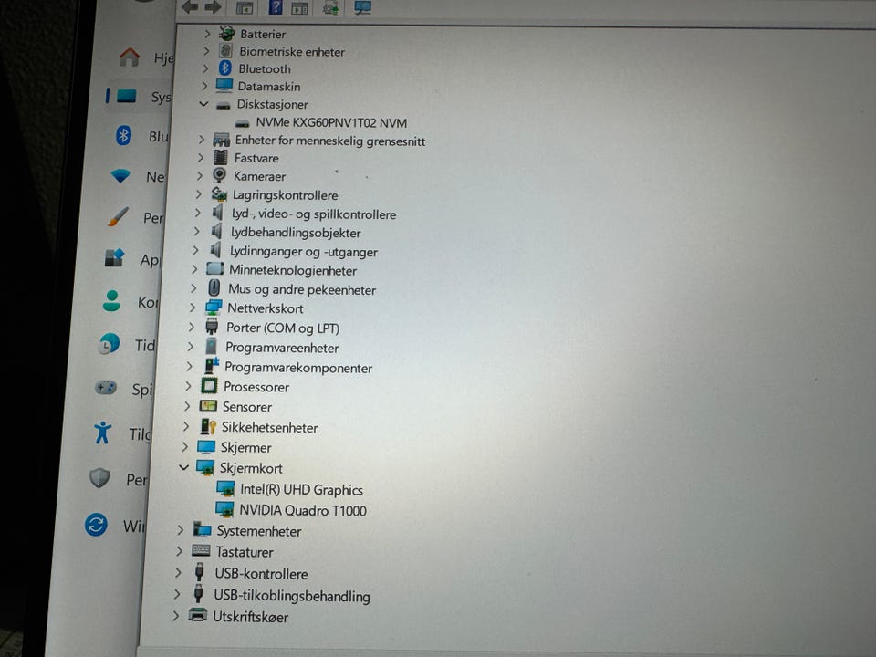This screenshot has width=876, height=657.
Task: Open the blue help question-mark toolbar icon
Action: (x=276, y=6)
